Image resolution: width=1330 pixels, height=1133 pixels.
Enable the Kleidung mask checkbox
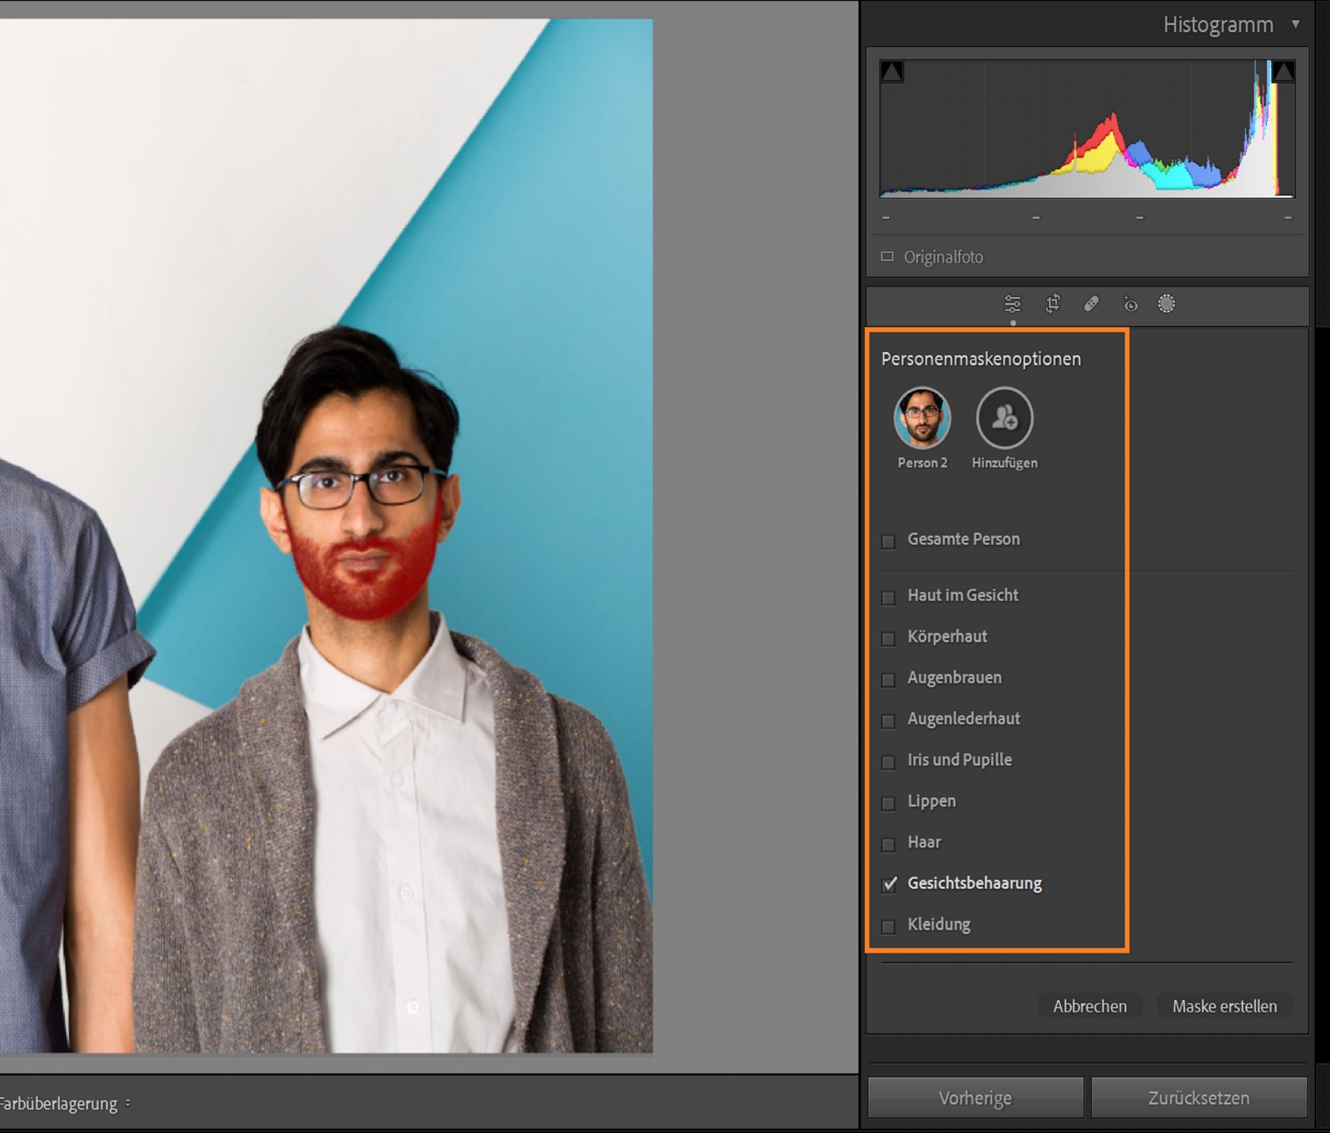[888, 926]
